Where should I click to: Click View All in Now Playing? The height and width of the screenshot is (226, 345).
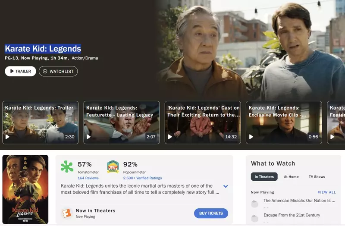(x=327, y=192)
